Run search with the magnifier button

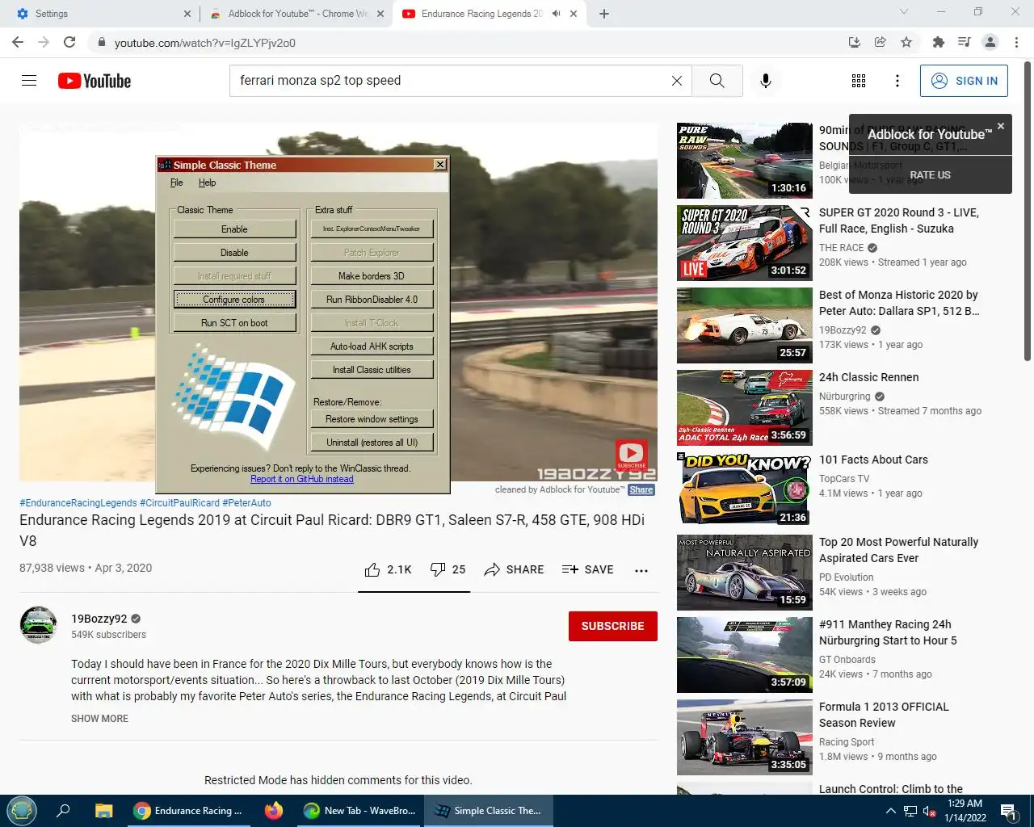pos(717,81)
